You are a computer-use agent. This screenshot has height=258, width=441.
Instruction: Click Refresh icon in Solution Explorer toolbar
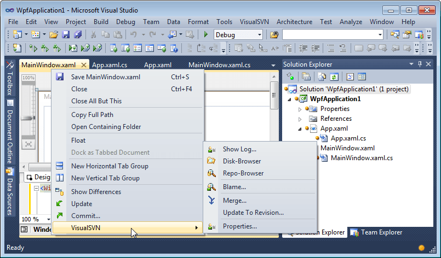point(334,77)
